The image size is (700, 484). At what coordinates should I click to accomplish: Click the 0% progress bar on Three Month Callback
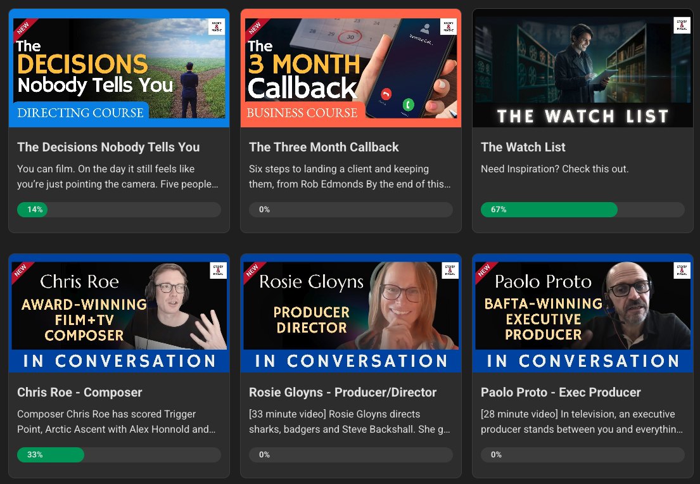(x=350, y=210)
